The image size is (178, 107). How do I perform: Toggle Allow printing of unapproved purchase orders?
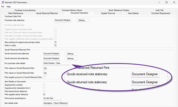[x=55, y=42]
